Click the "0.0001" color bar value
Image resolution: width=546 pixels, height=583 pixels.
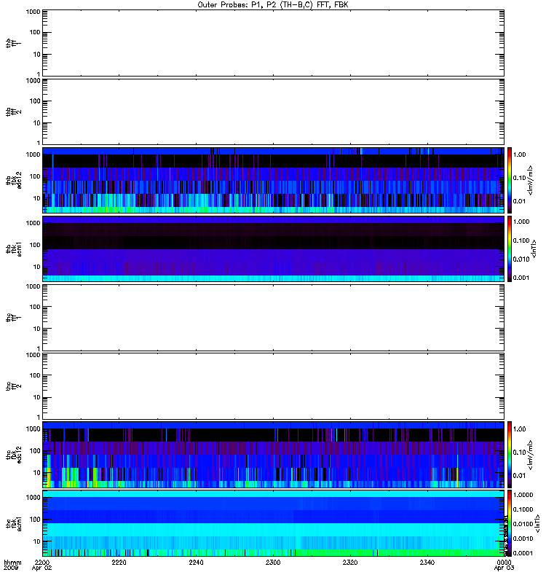(523, 553)
